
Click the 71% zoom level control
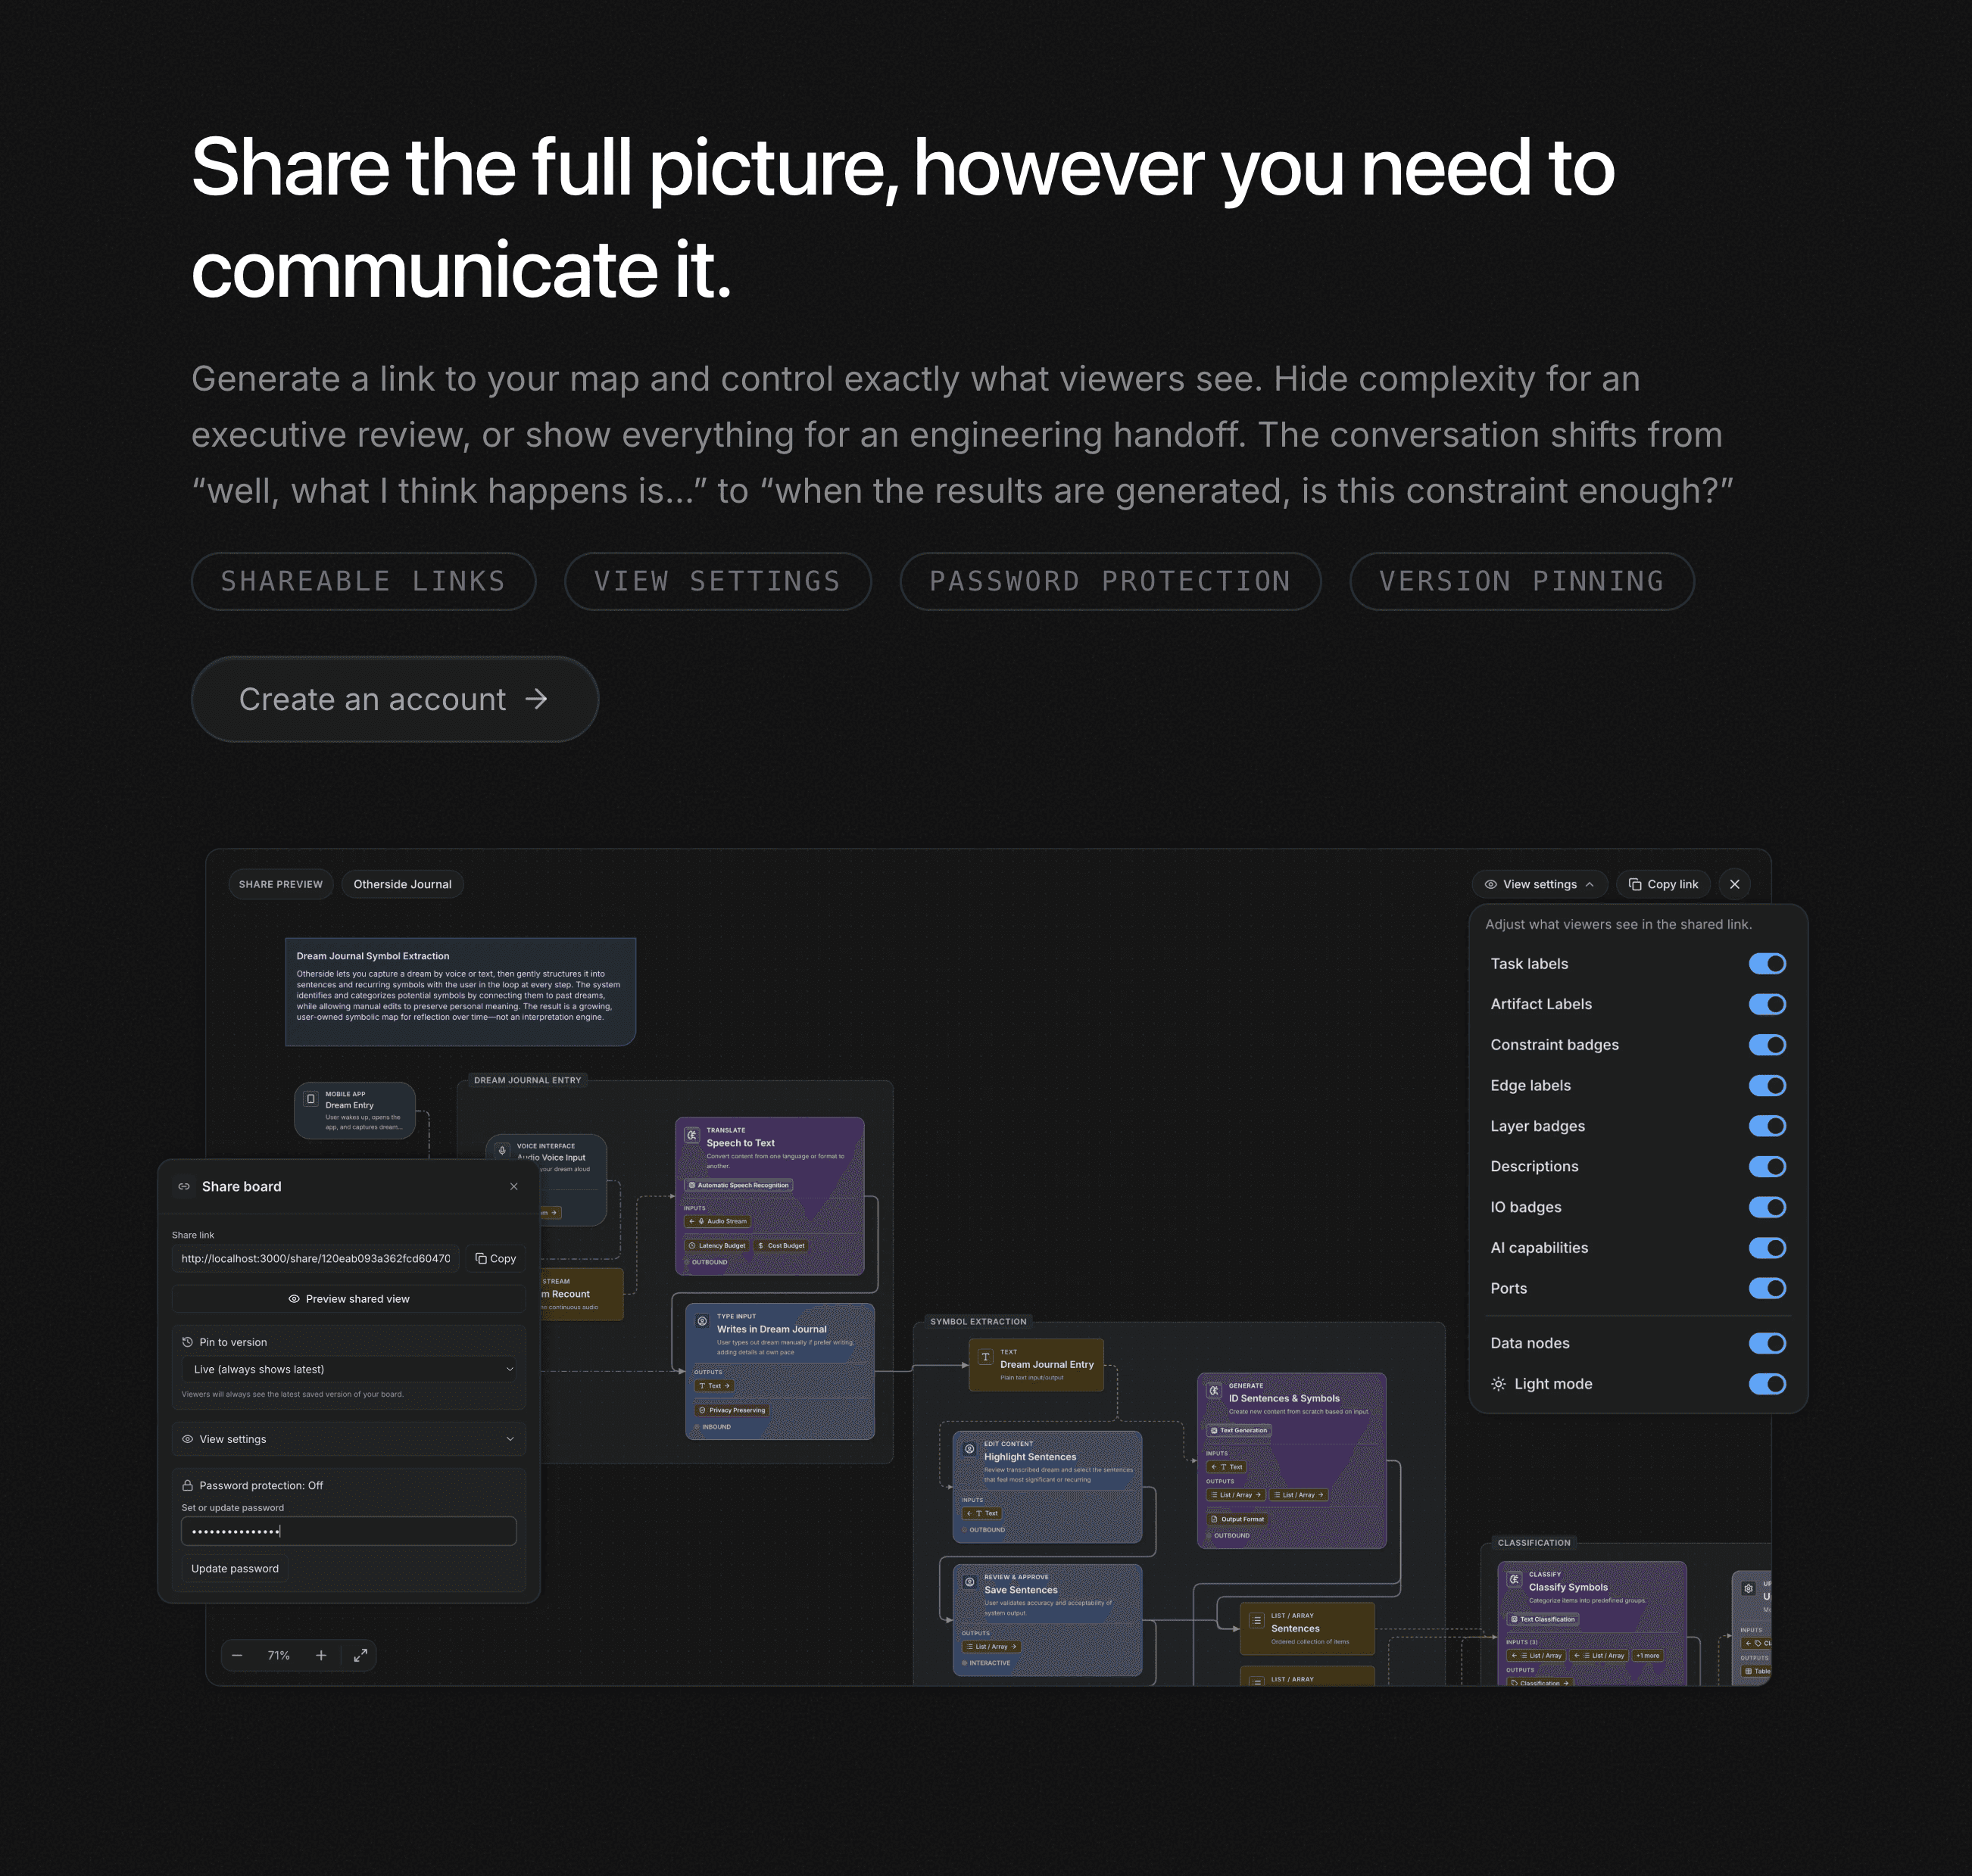pos(278,1655)
